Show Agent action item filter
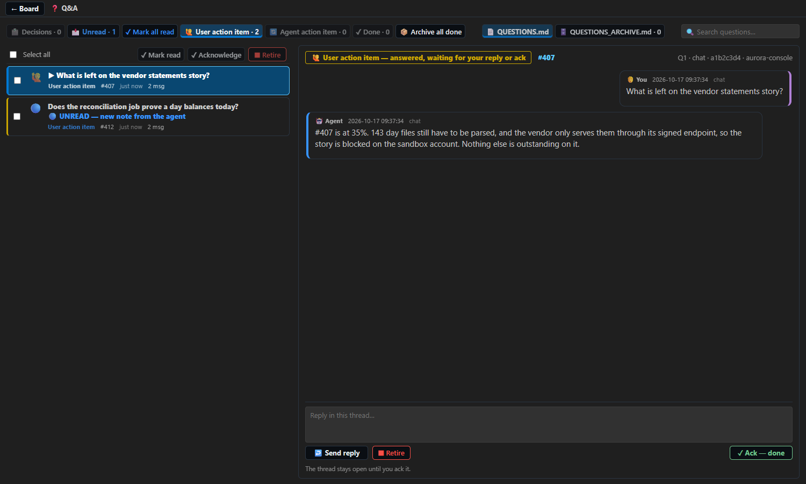 pyautogui.click(x=308, y=32)
